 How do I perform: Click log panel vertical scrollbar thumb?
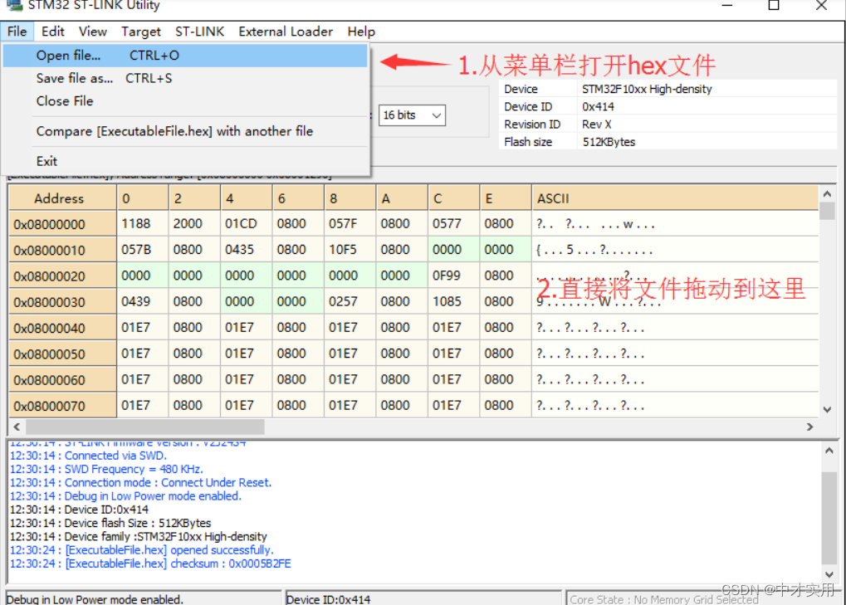pyautogui.click(x=829, y=516)
